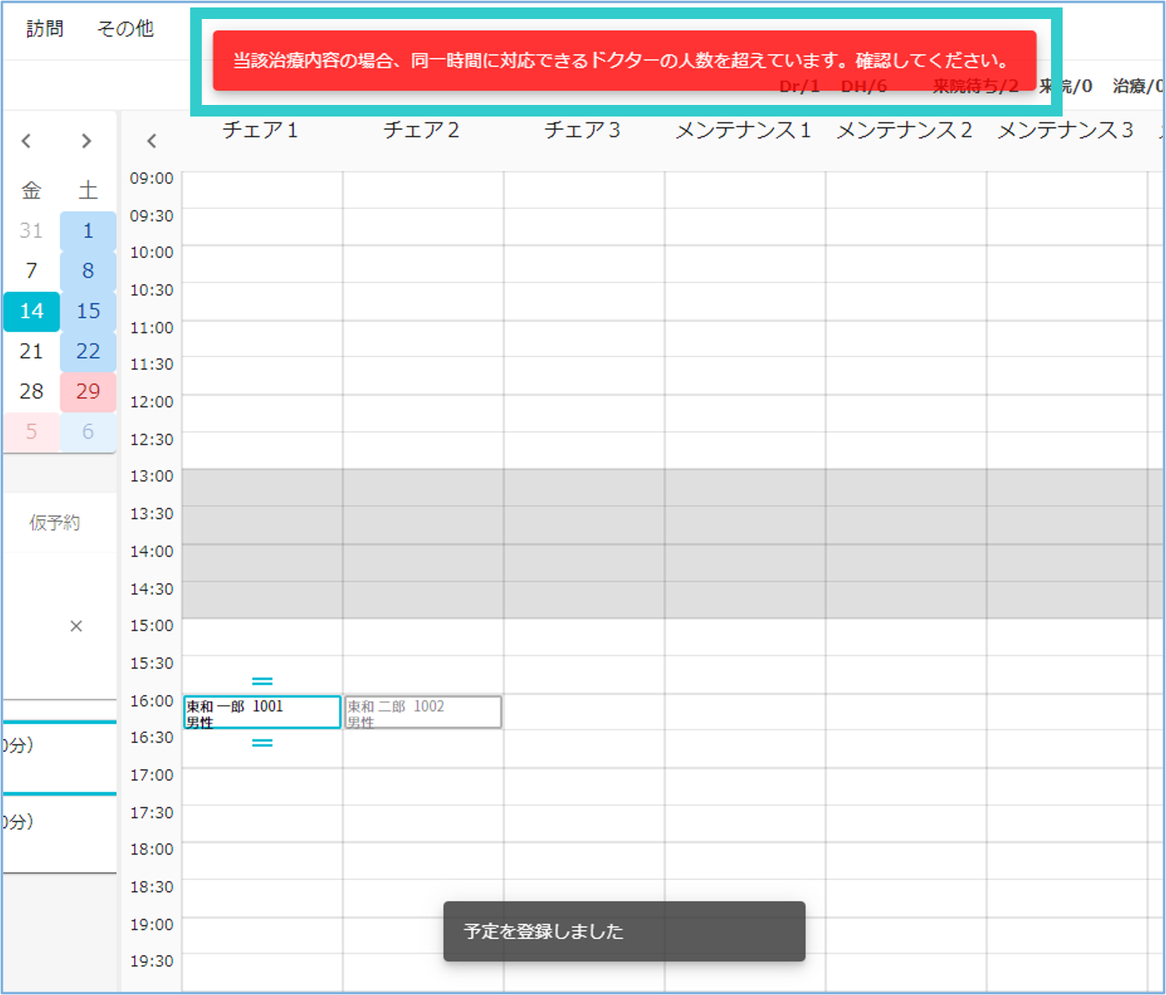Click the メンテナンス１ column header
1166x995 pixels.
743,131
